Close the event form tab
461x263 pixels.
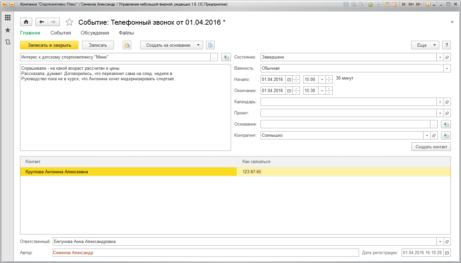[x=452, y=22]
